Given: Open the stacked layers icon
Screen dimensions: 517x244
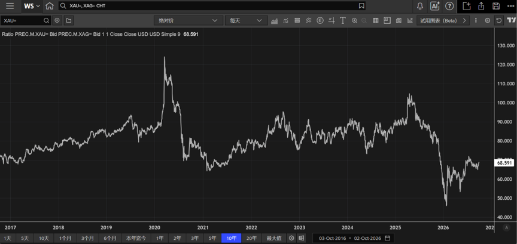Looking at the screenshot, I should [297, 21].
